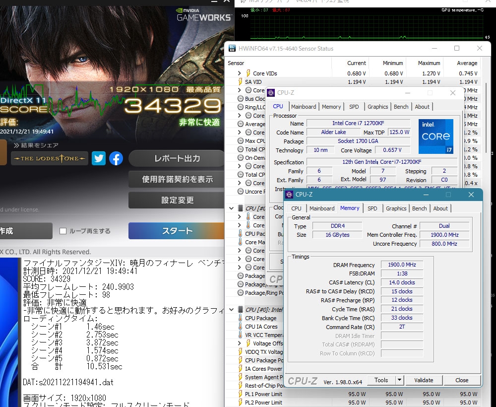Click front CPU-Z Memory window title icon
The height and width of the screenshot is (407, 496).
coord(289,195)
